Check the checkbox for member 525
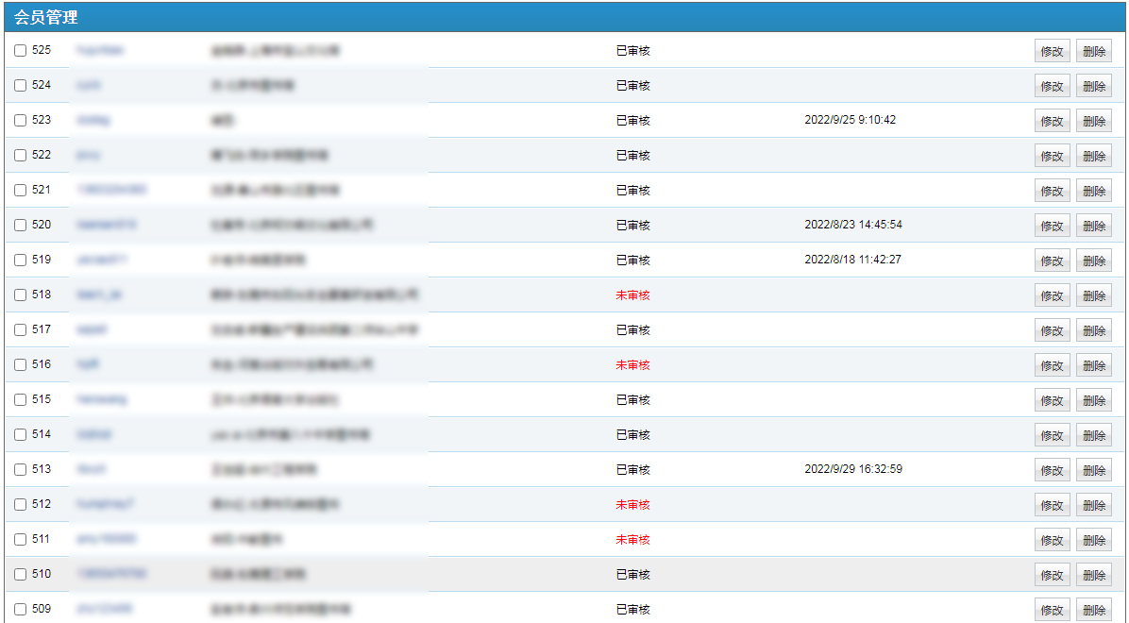This screenshot has height=623, width=1129. pyautogui.click(x=20, y=51)
